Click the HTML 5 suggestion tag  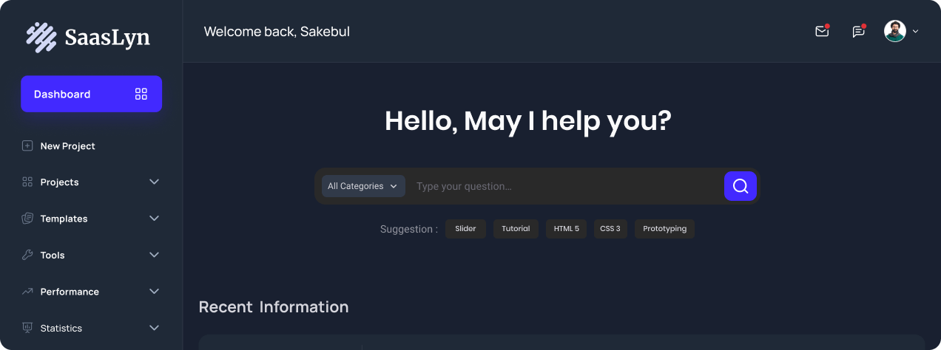point(567,229)
